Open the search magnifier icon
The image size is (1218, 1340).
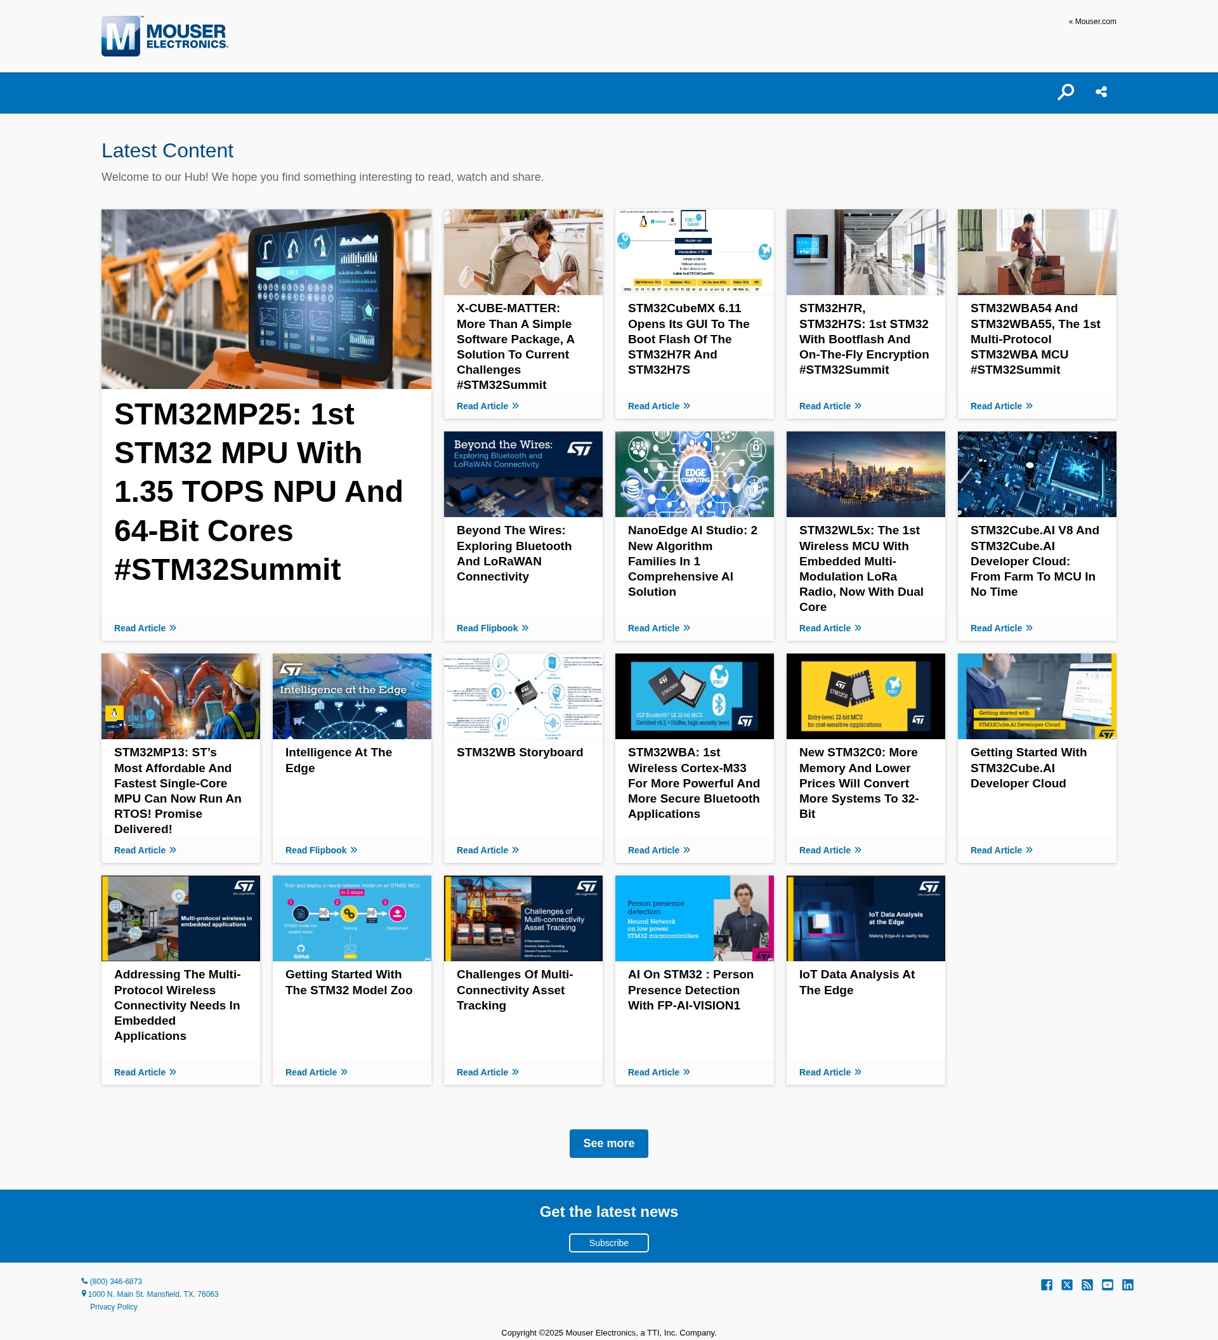1065,92
